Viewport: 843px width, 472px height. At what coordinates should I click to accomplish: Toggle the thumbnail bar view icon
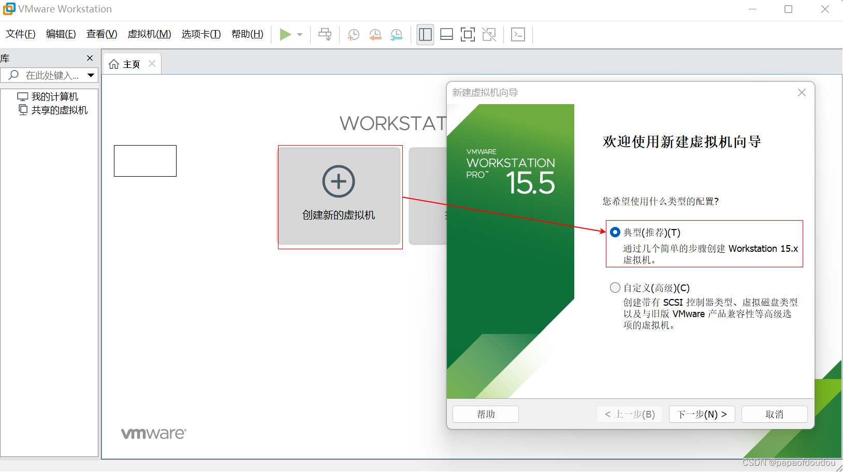pyautogui.click(x=446, y=35)
